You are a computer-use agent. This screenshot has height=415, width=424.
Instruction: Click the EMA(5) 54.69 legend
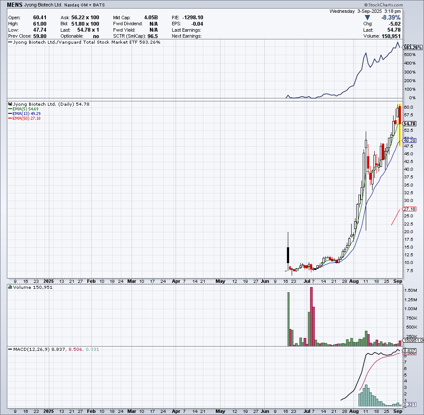tap(24, 109)
